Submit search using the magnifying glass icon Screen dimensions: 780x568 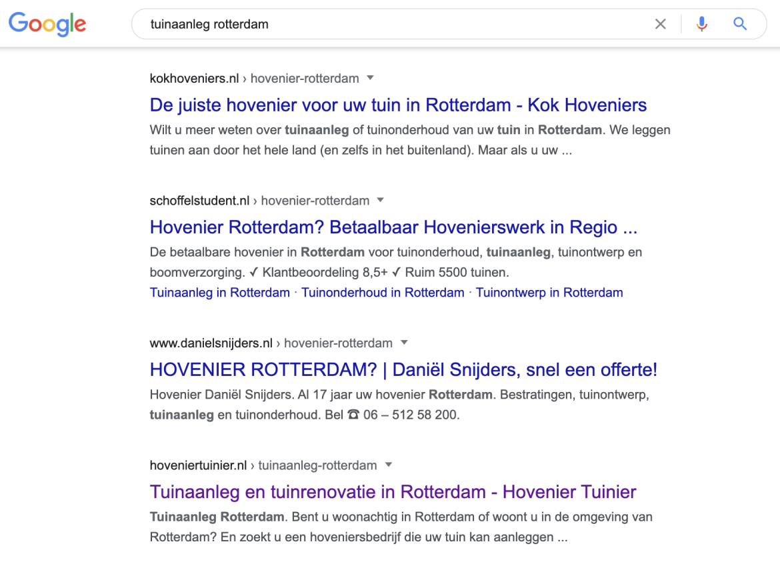(740, 24)
